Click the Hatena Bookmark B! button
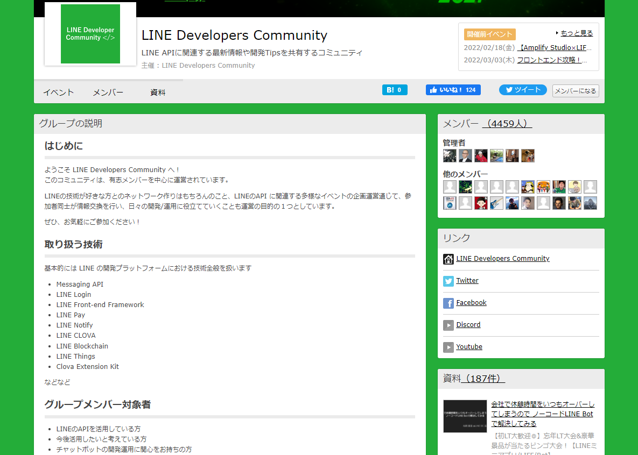 395,90
